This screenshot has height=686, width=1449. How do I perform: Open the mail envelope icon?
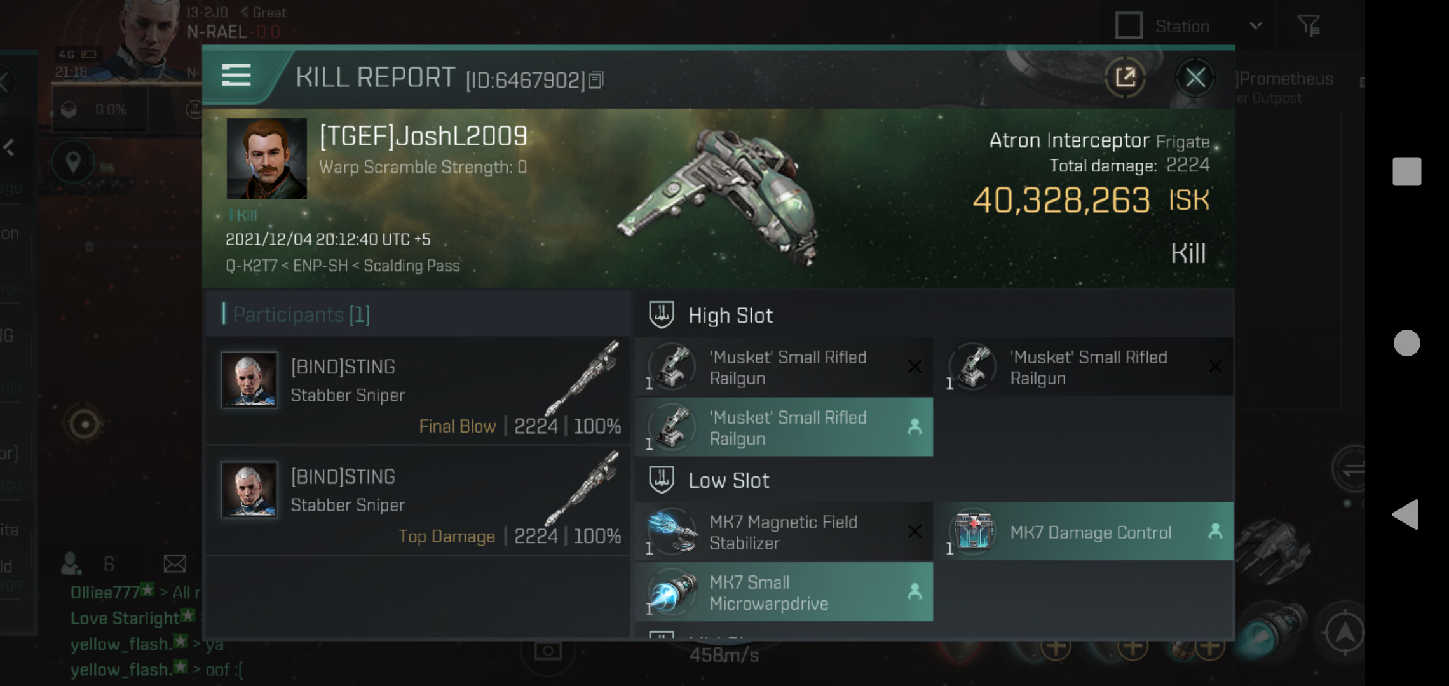[174, 563]
